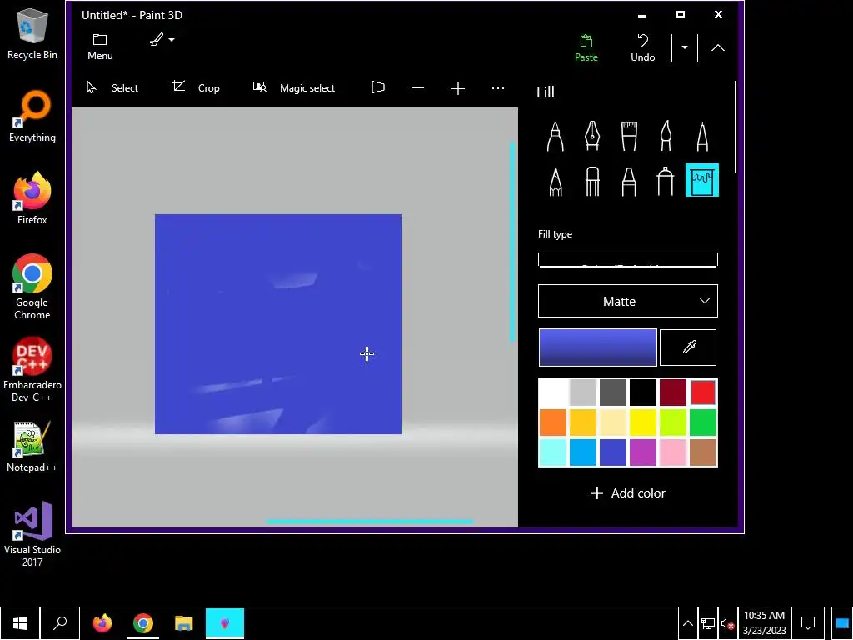This screenshot has height=640, width=853.
Task: Open the more options ellipsis
Action: point(498,88)
